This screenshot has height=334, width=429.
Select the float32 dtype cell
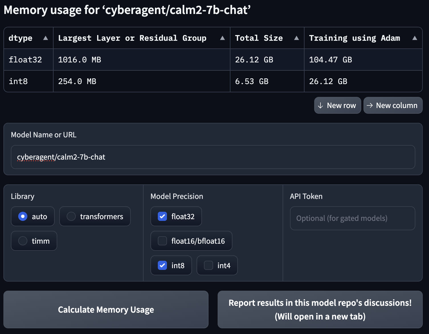(28, 60)
